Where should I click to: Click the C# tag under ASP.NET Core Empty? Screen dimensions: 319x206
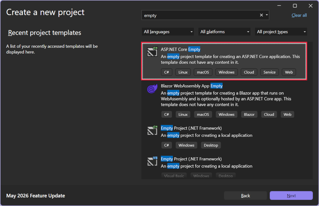click(x=167, y=72)
